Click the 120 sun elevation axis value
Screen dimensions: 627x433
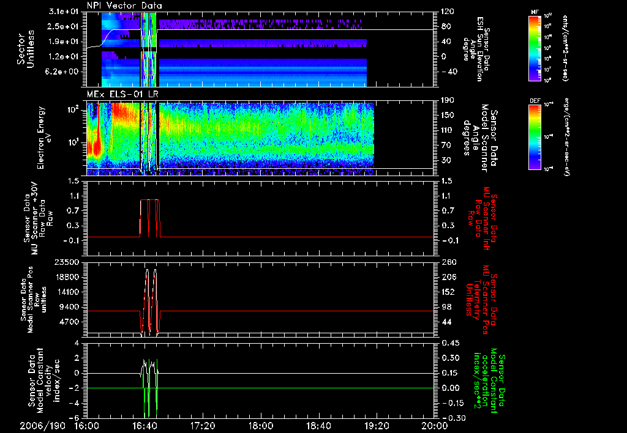click(449, 12)
